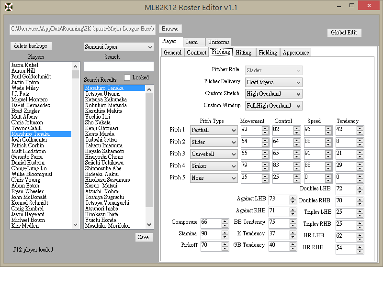383x287 pixels.
Task: Click the Composure stepper arrows
Action: pos(225,223)
